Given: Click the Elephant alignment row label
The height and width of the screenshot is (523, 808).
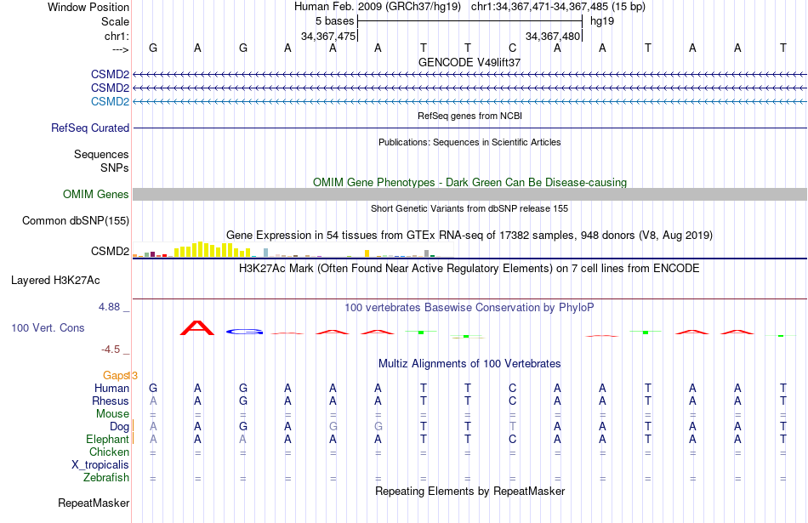Looking at the screenshot, I should pos(107,439).
